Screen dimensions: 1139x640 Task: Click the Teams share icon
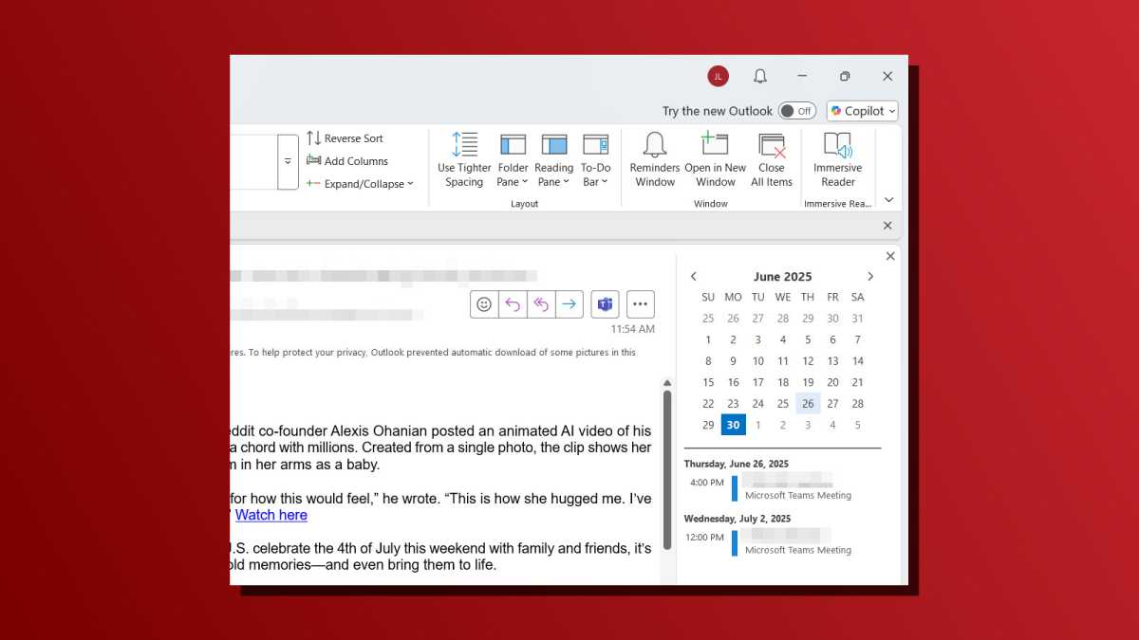coord(605,304)
